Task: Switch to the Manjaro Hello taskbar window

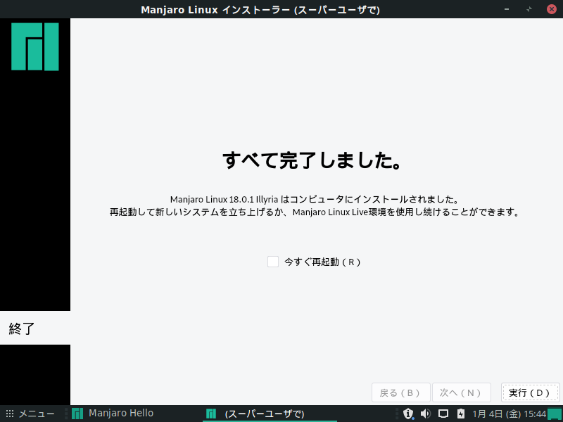Action: [113, 414]
